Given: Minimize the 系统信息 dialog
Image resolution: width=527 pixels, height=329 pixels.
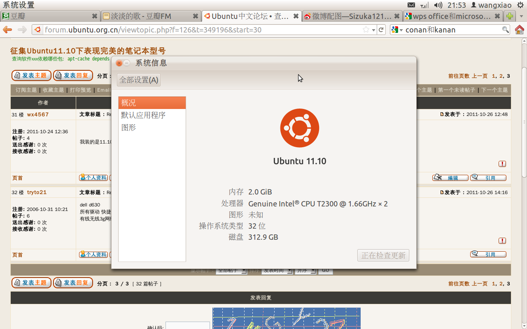Looking at the screenshot, I should (x=127, y=63).
